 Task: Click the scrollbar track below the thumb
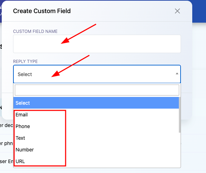(180, 150)
